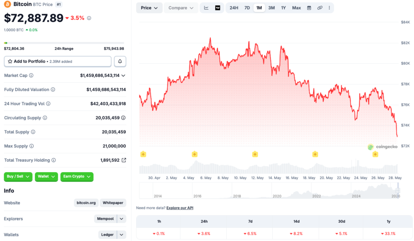Click the 1h change value 0.1%

point(158,234)
